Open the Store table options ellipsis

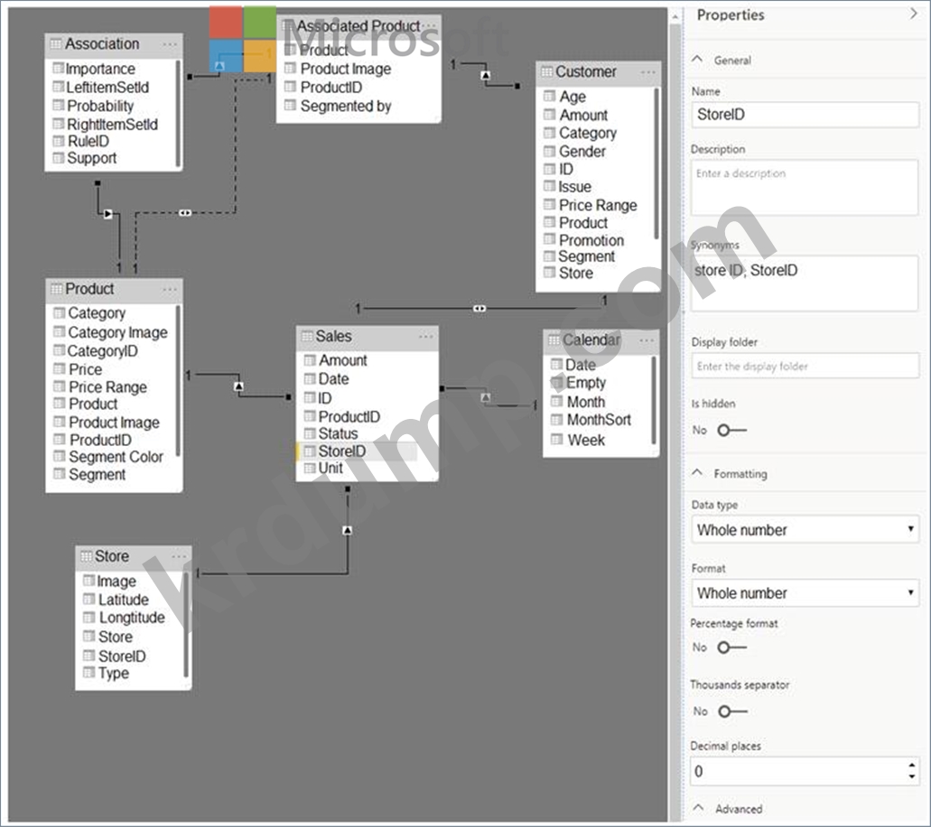point(179,557)
